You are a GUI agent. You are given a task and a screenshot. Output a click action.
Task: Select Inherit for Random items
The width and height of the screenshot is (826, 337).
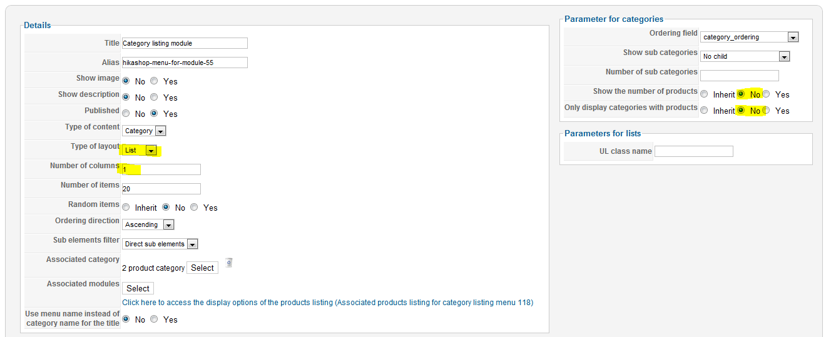point(126,208)
